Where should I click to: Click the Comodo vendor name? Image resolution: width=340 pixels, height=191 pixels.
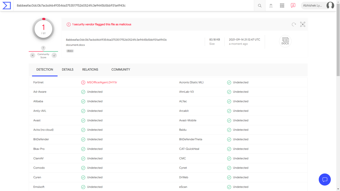[x=39, y=168]
